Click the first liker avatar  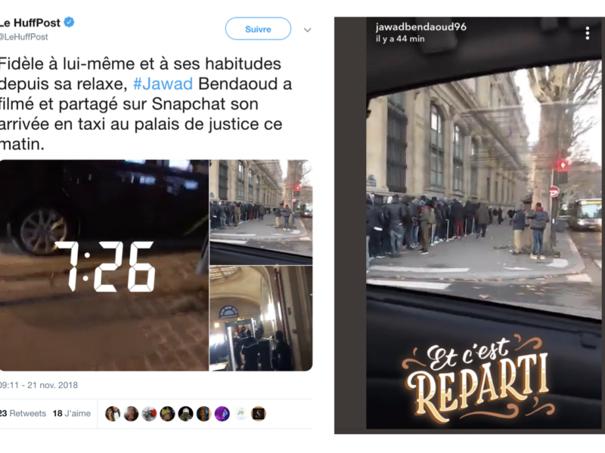[113, 414]
